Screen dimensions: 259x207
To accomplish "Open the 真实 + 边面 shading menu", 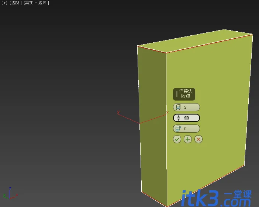I will pos(36,3).
